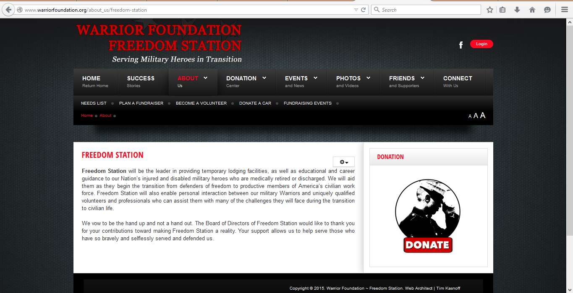The height and width of the screenshot is (293, 573).
Task: Expand the PHOTOS menu chevron
Action: coord(368,78)
